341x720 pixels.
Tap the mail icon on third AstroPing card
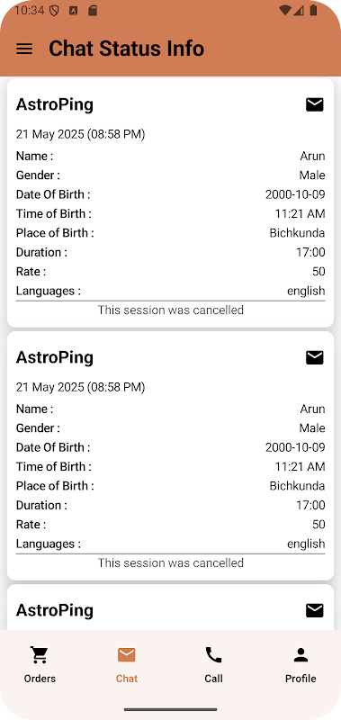[x=314, y=610]
